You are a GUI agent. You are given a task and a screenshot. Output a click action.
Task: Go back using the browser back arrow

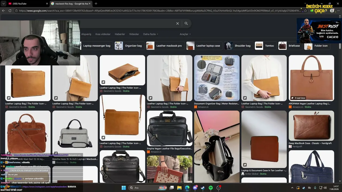tap(3, 11)
